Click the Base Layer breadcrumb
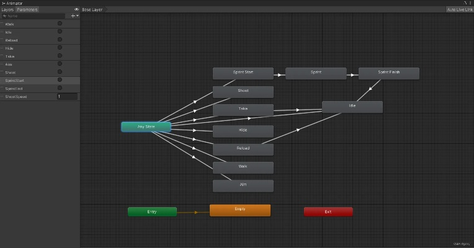This screenshot has height=248, width=474. click(92, 10)
